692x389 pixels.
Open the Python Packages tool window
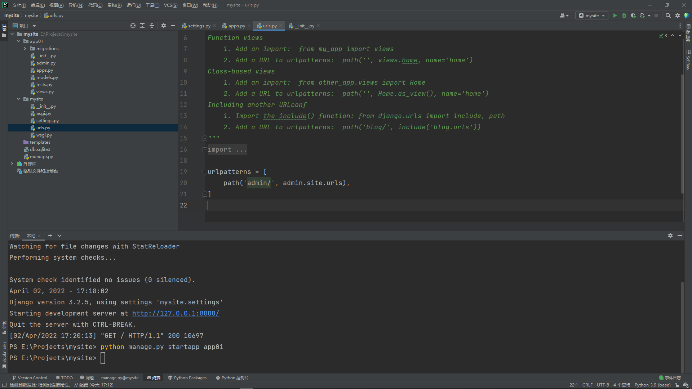[187, 378]
